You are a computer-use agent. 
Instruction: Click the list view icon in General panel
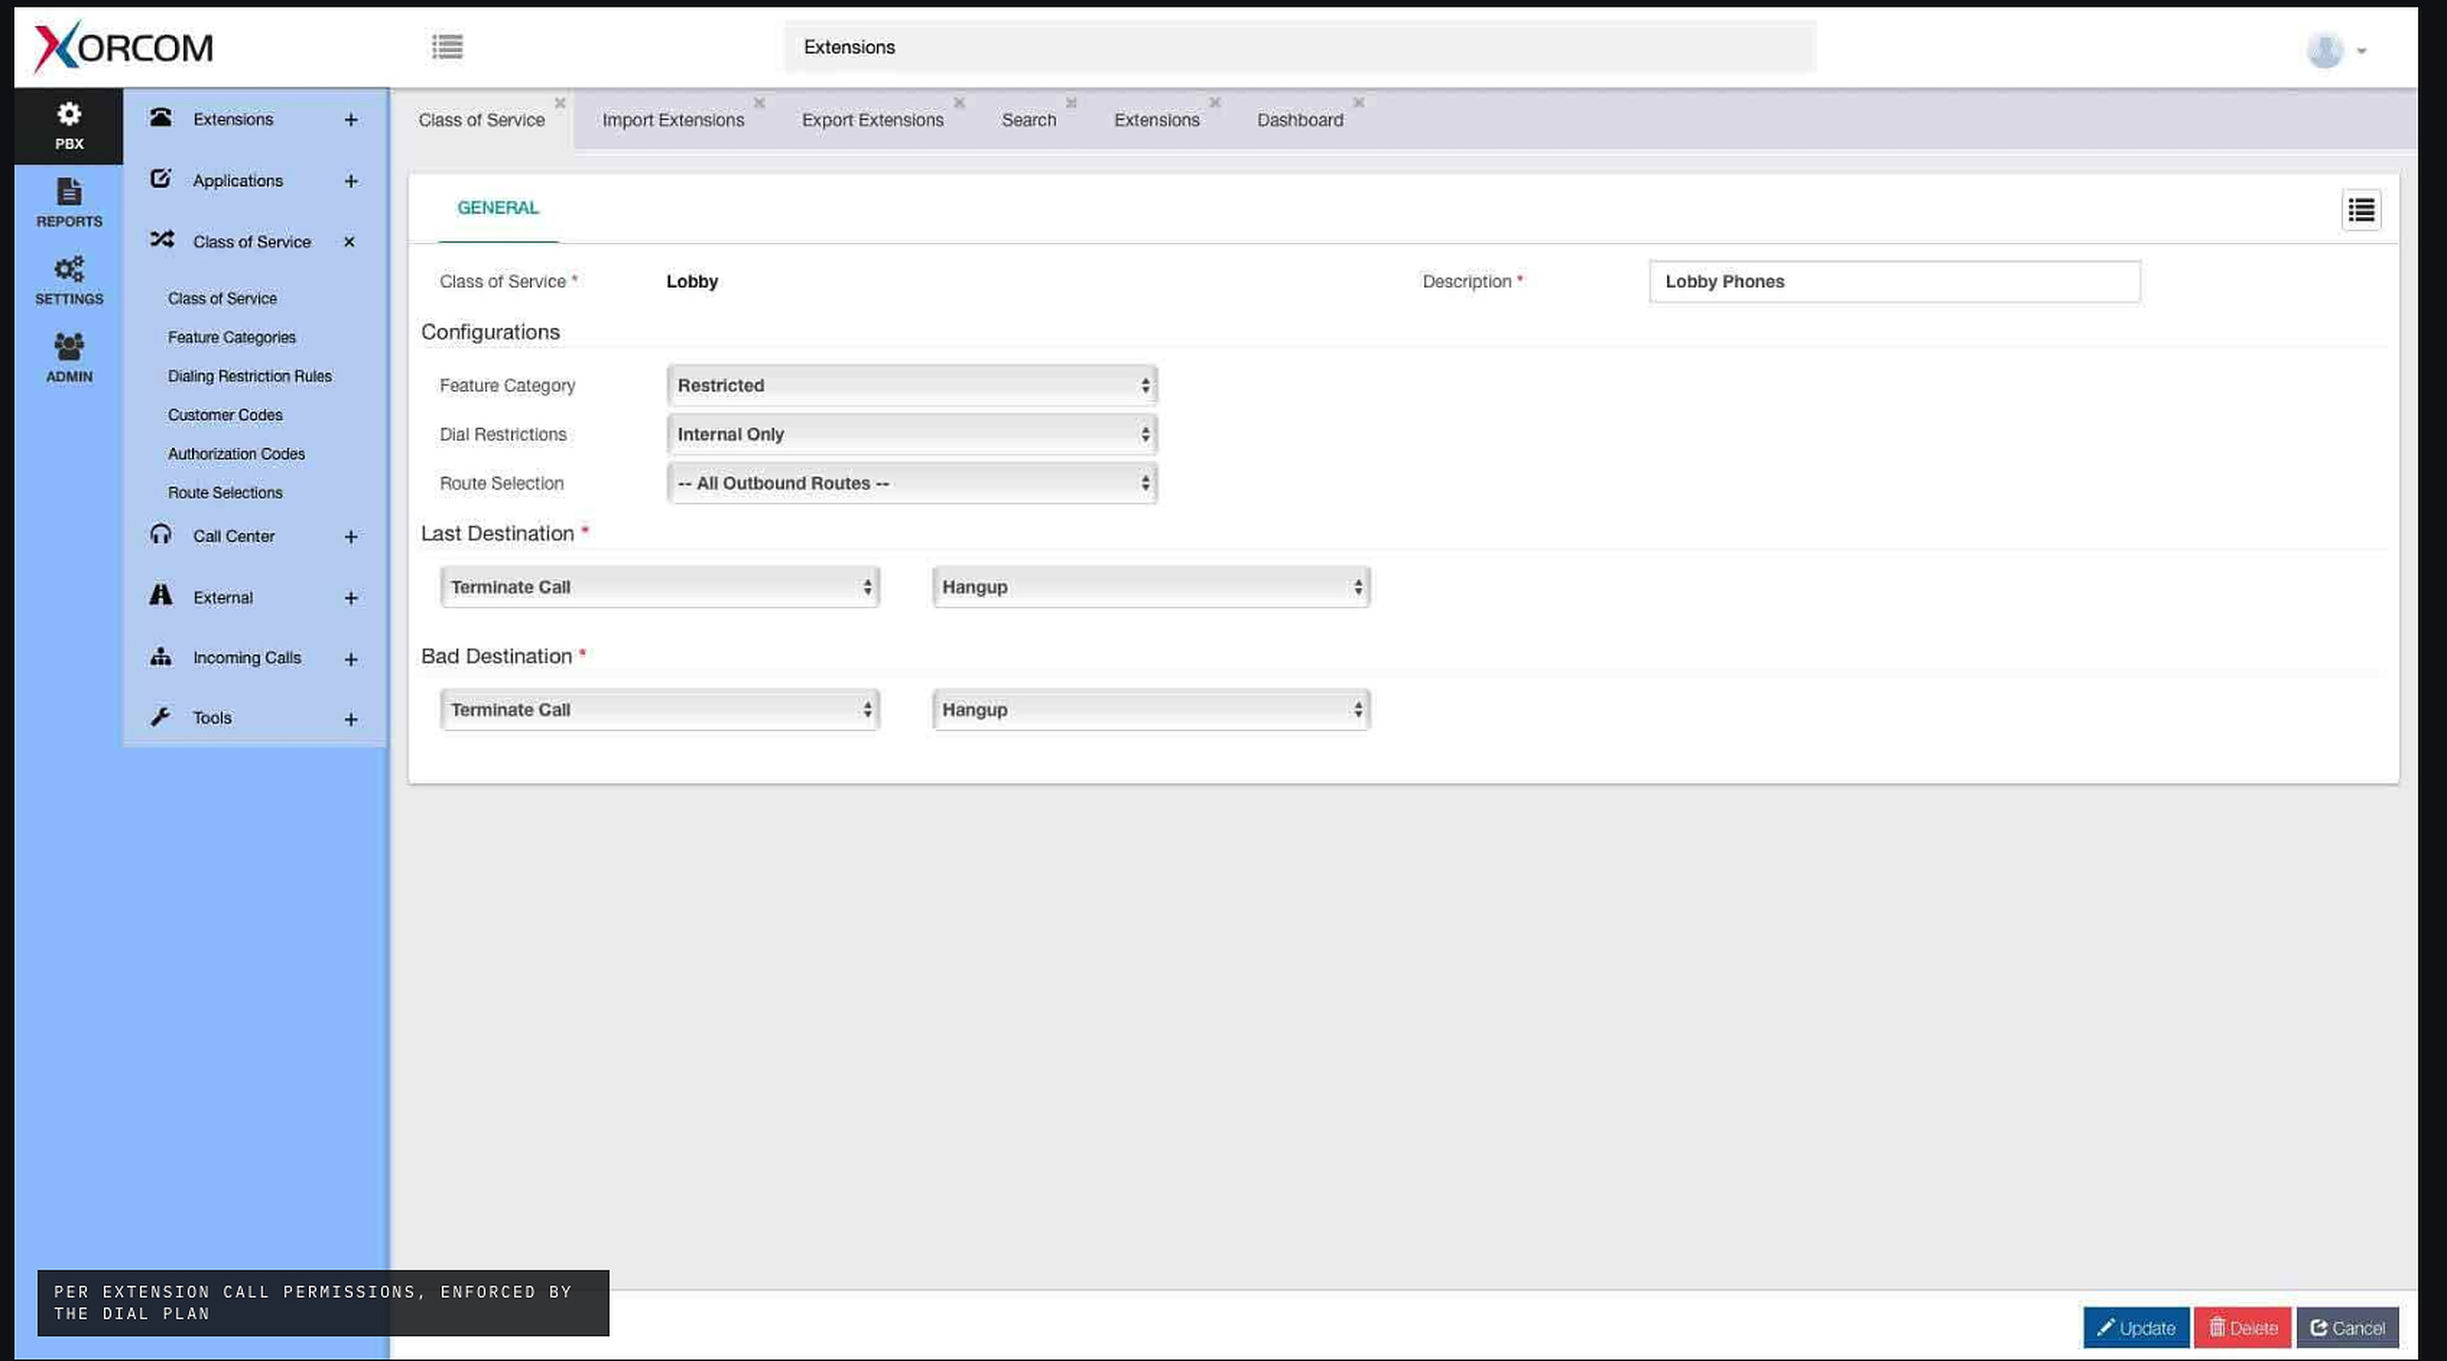click(2361, 209)
